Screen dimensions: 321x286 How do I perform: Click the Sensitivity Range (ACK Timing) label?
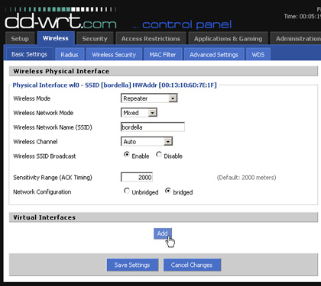(x=53, y=178)
